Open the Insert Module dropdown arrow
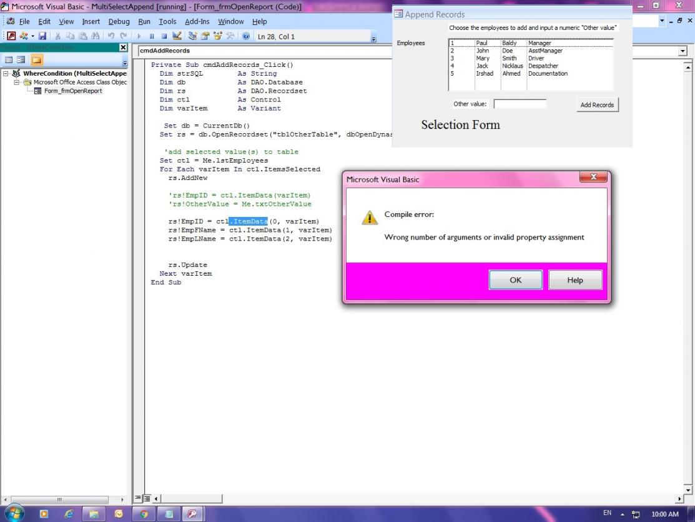This screenshot has height=522, width=695. click(x=32, y=36)
